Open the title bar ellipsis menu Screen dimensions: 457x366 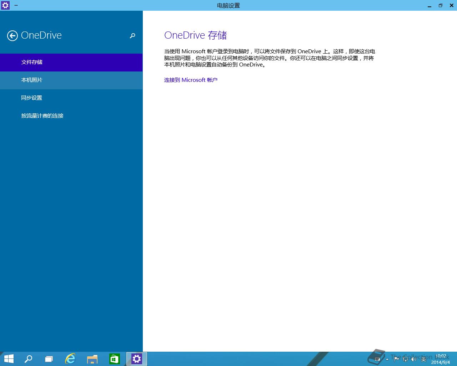coord(16,5)
